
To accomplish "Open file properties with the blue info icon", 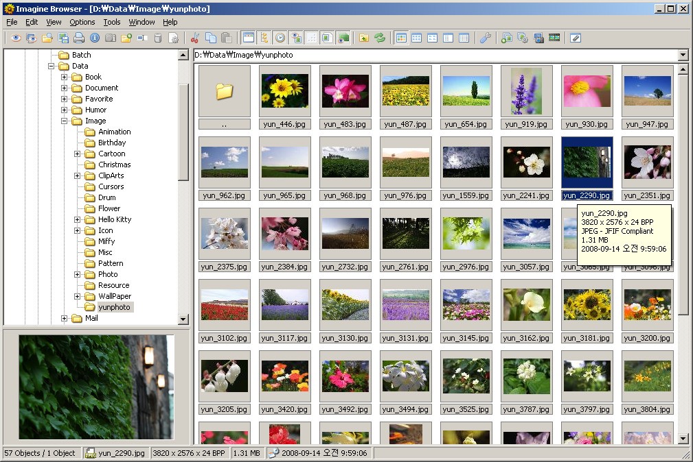I will click(x=95, y=38).
